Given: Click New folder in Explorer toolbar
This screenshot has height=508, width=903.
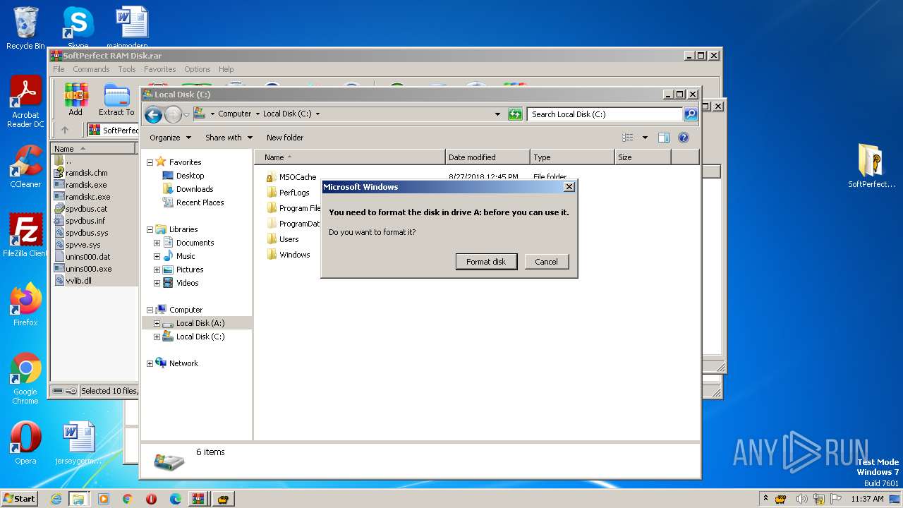Looking at the screenshot, I should (x=285, y=138).
